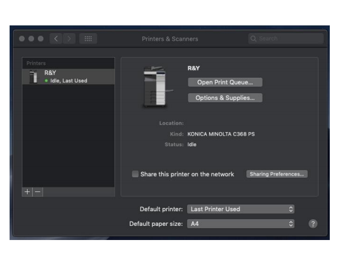Remove selected printer with minus button
Image resolution: width=345 pixels, height=266 pixels.
coord(38,192)
